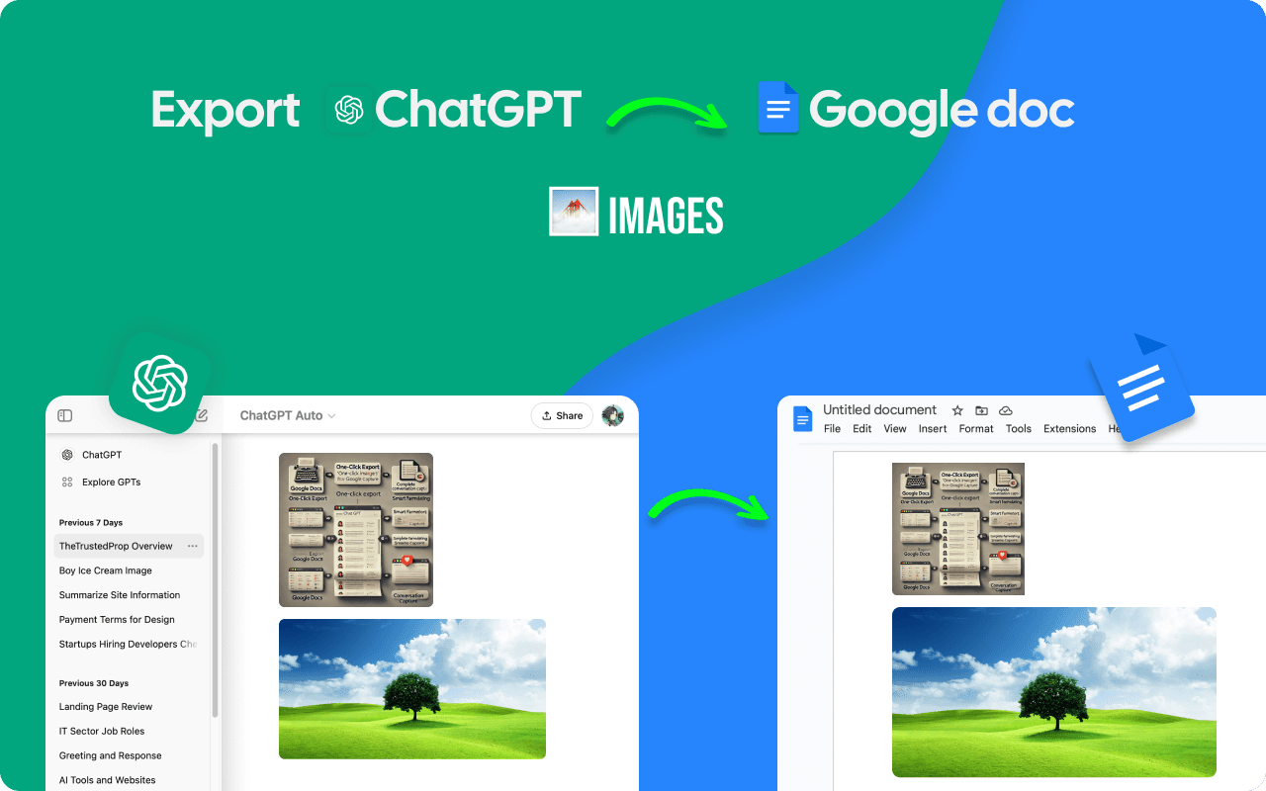Open the View menu in Google Docs

pos(895,429)
